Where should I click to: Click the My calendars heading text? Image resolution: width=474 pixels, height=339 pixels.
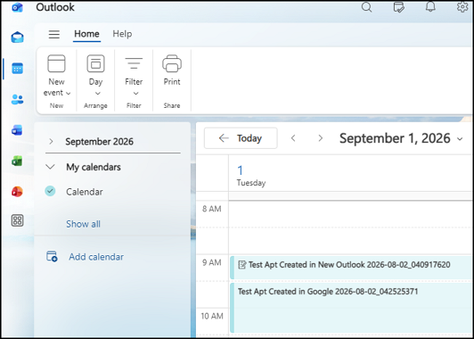[94, 167]
